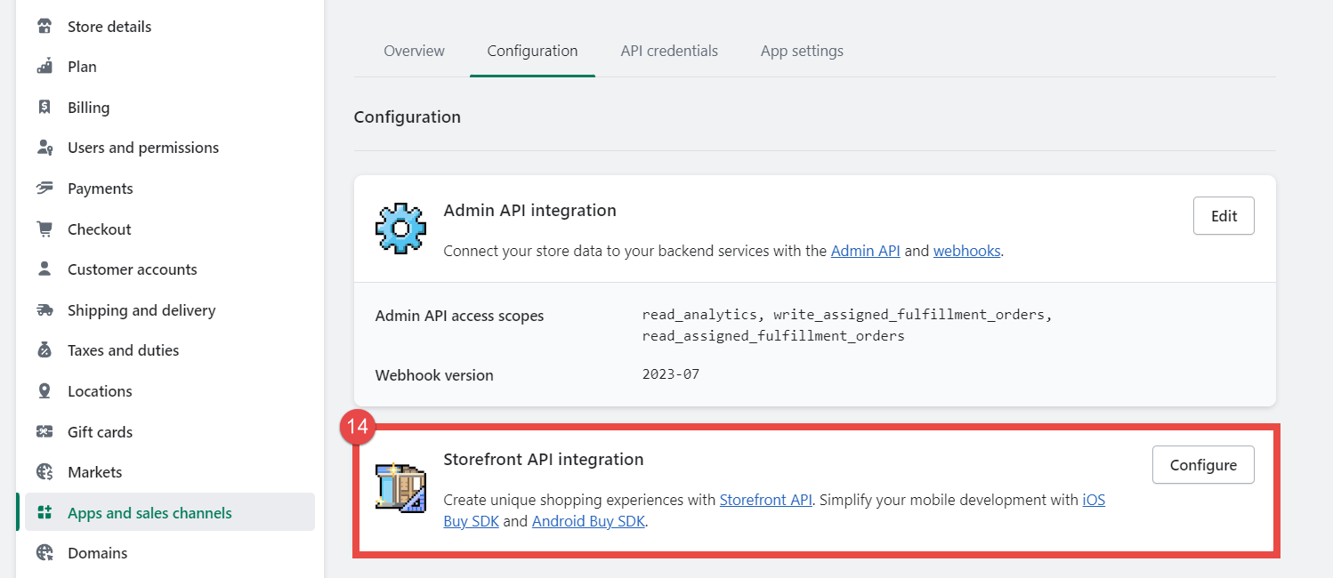Click the Storefront API integration heading
1333x578 pixels.
[544, 460]
